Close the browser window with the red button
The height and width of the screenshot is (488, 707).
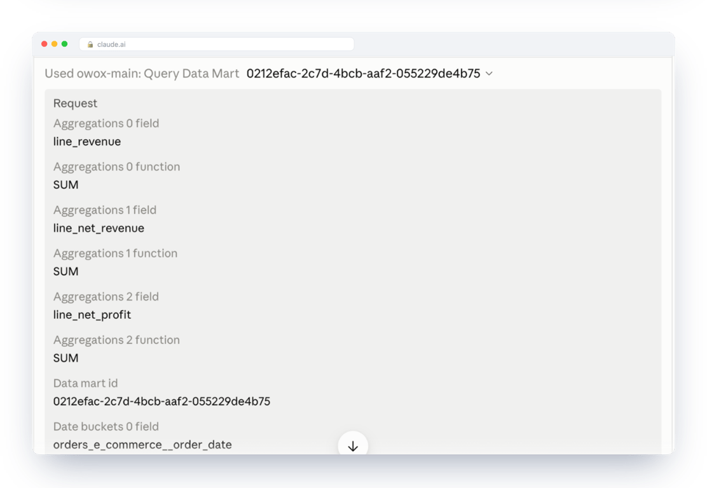point(45,44)
